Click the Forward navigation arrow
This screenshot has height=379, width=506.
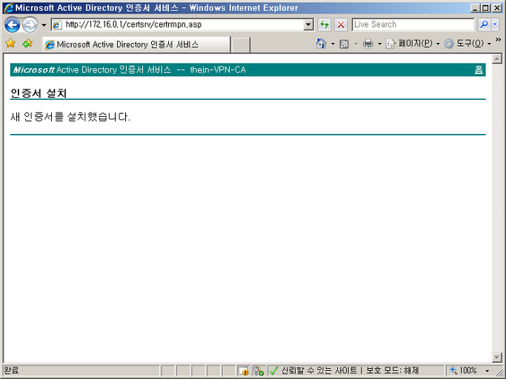pyautogui.click(x=30, y=25)
